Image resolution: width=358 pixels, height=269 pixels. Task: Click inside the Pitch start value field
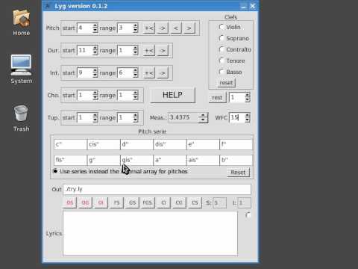pyautogui.click(x=85, y=28)
